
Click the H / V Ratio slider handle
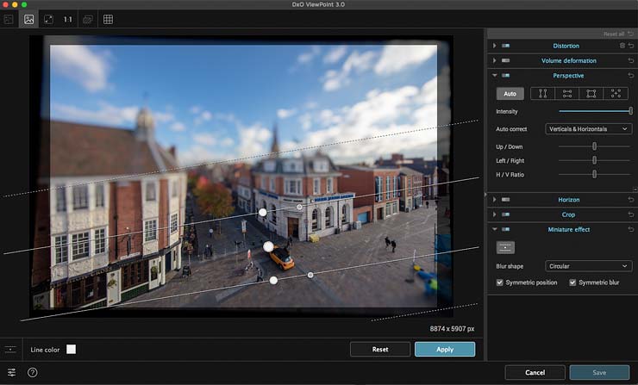[595, 174]
